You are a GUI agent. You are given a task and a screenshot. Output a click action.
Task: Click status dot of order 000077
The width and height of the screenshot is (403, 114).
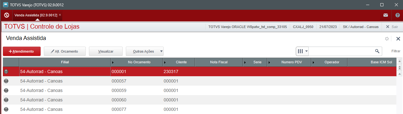[x=6, y=109]
